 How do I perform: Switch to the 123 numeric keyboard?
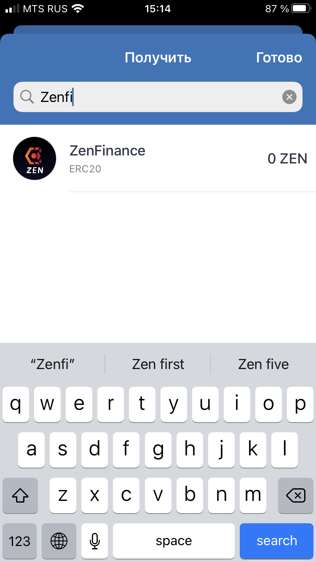click(x=19, y=541)
